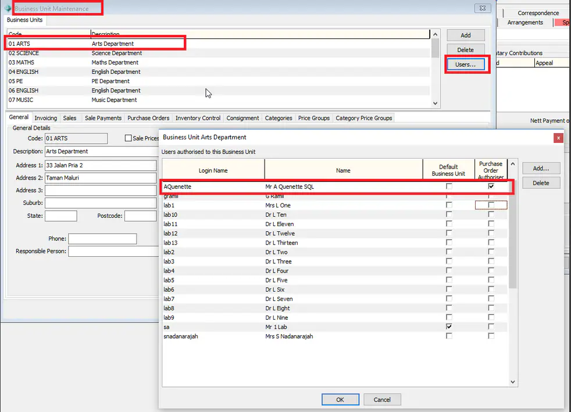Open Arrangements tab in background window
The width and height of the screenshot is (571, 412).
point(525,23)
